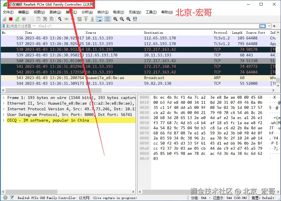
Task: Select packet 536 TLSv1.2 row
Action: click(x=138, y=38)
